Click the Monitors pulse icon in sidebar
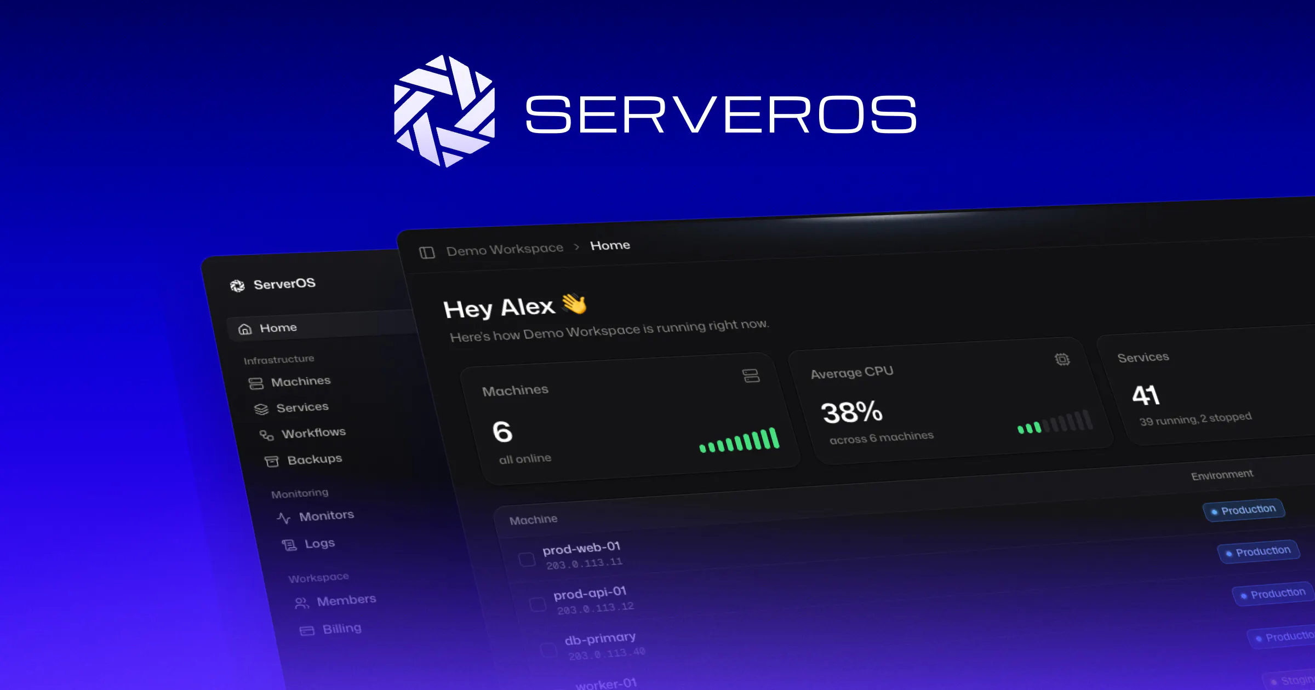Screen dimensions: 1315x690 (x=283, y=517)
